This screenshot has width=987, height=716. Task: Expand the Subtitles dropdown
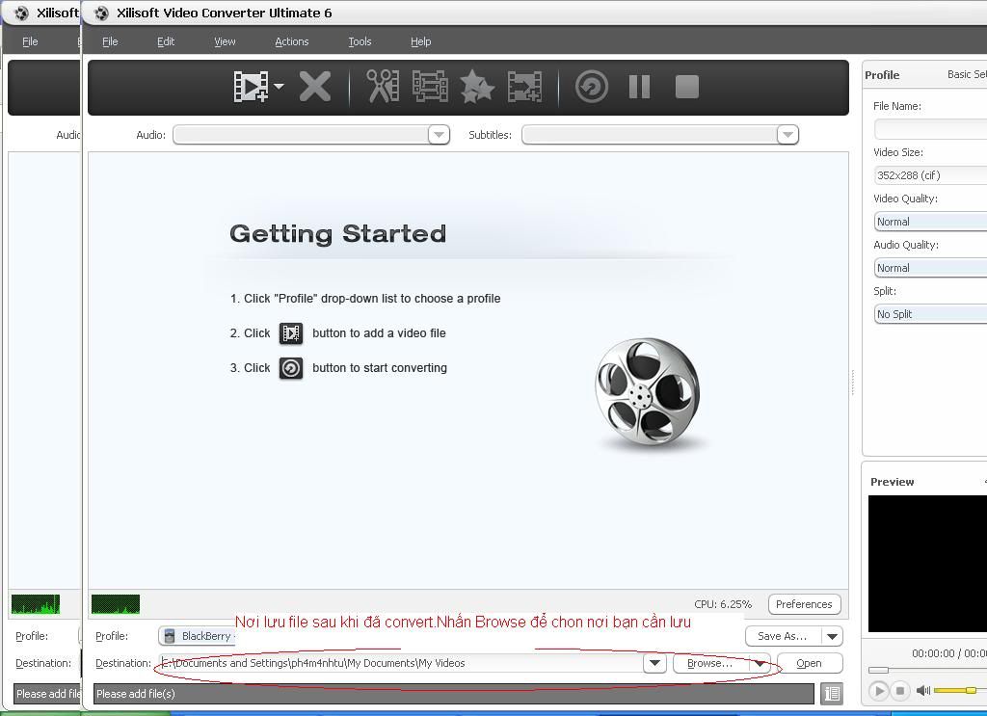tap(787, 135)
